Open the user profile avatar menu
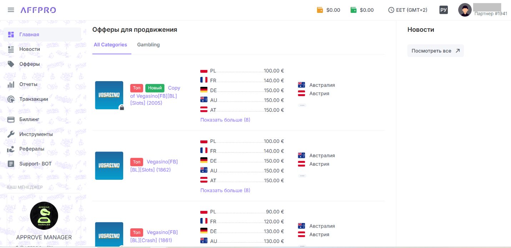This screenshot has width=511, height=248. click(465, 10)
